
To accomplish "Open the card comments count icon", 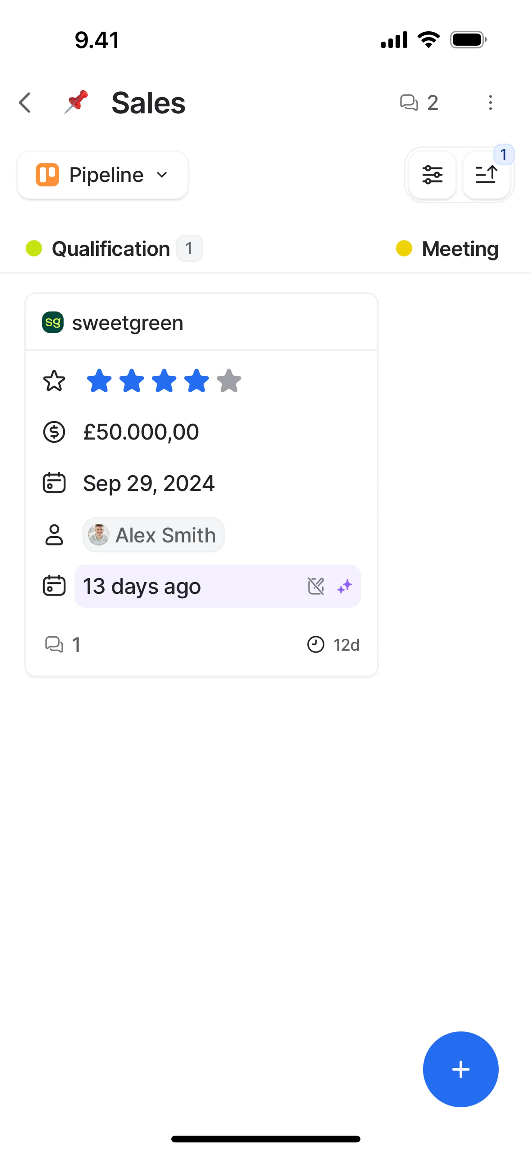I will click(x=54, y=645).
